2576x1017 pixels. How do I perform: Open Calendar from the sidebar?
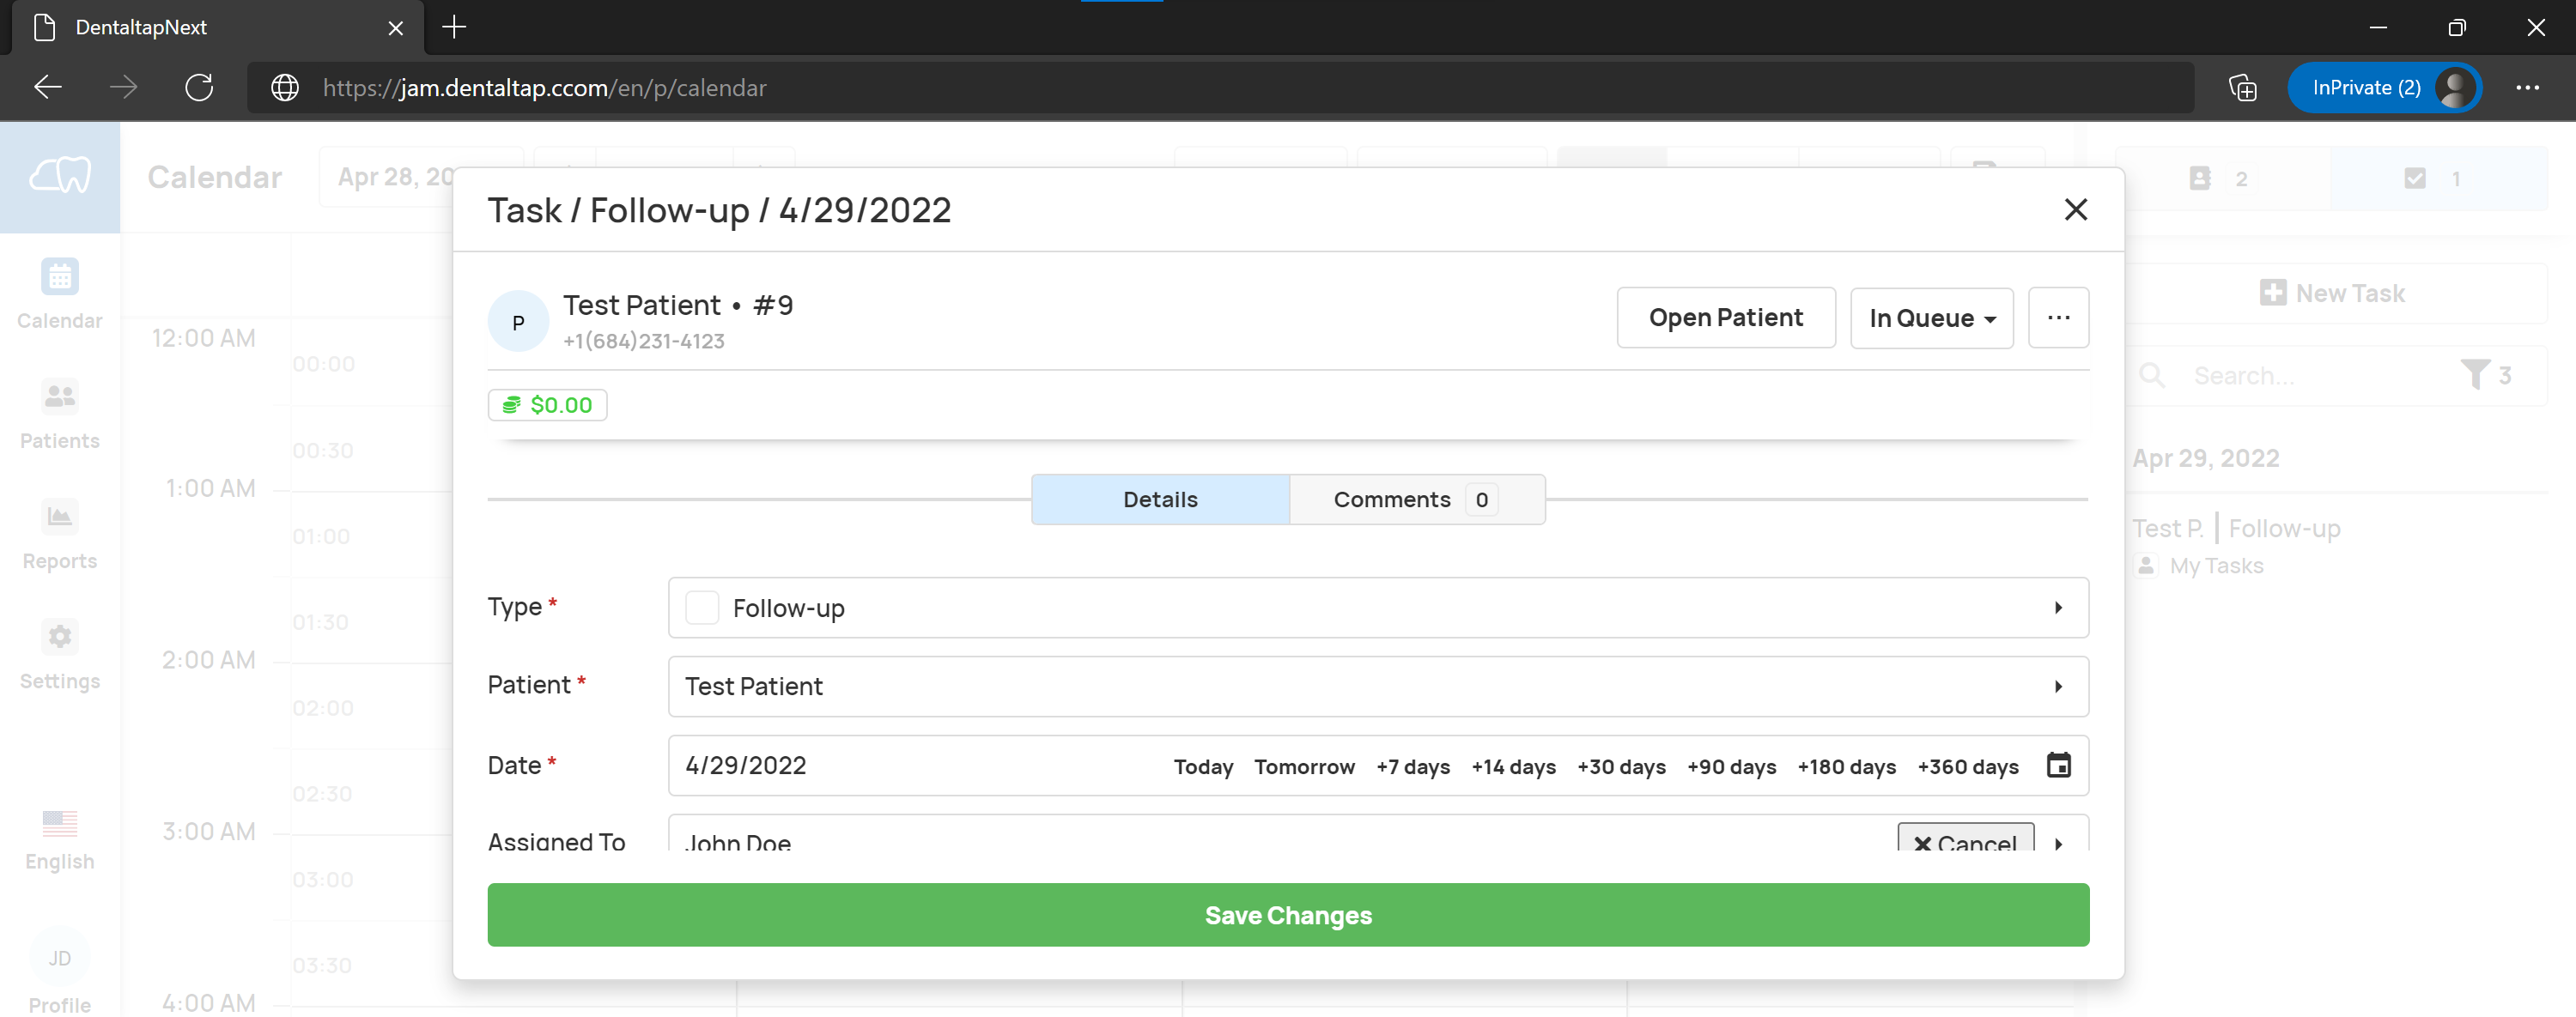click(x=60, y=294)
